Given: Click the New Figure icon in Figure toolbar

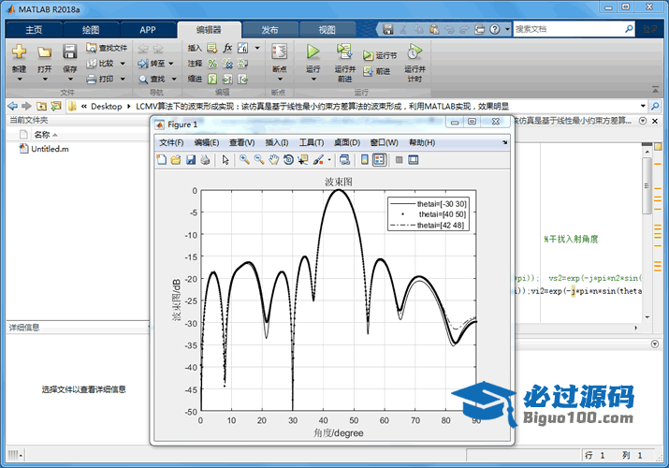Looking at the screenshot, I should point(162,160).
